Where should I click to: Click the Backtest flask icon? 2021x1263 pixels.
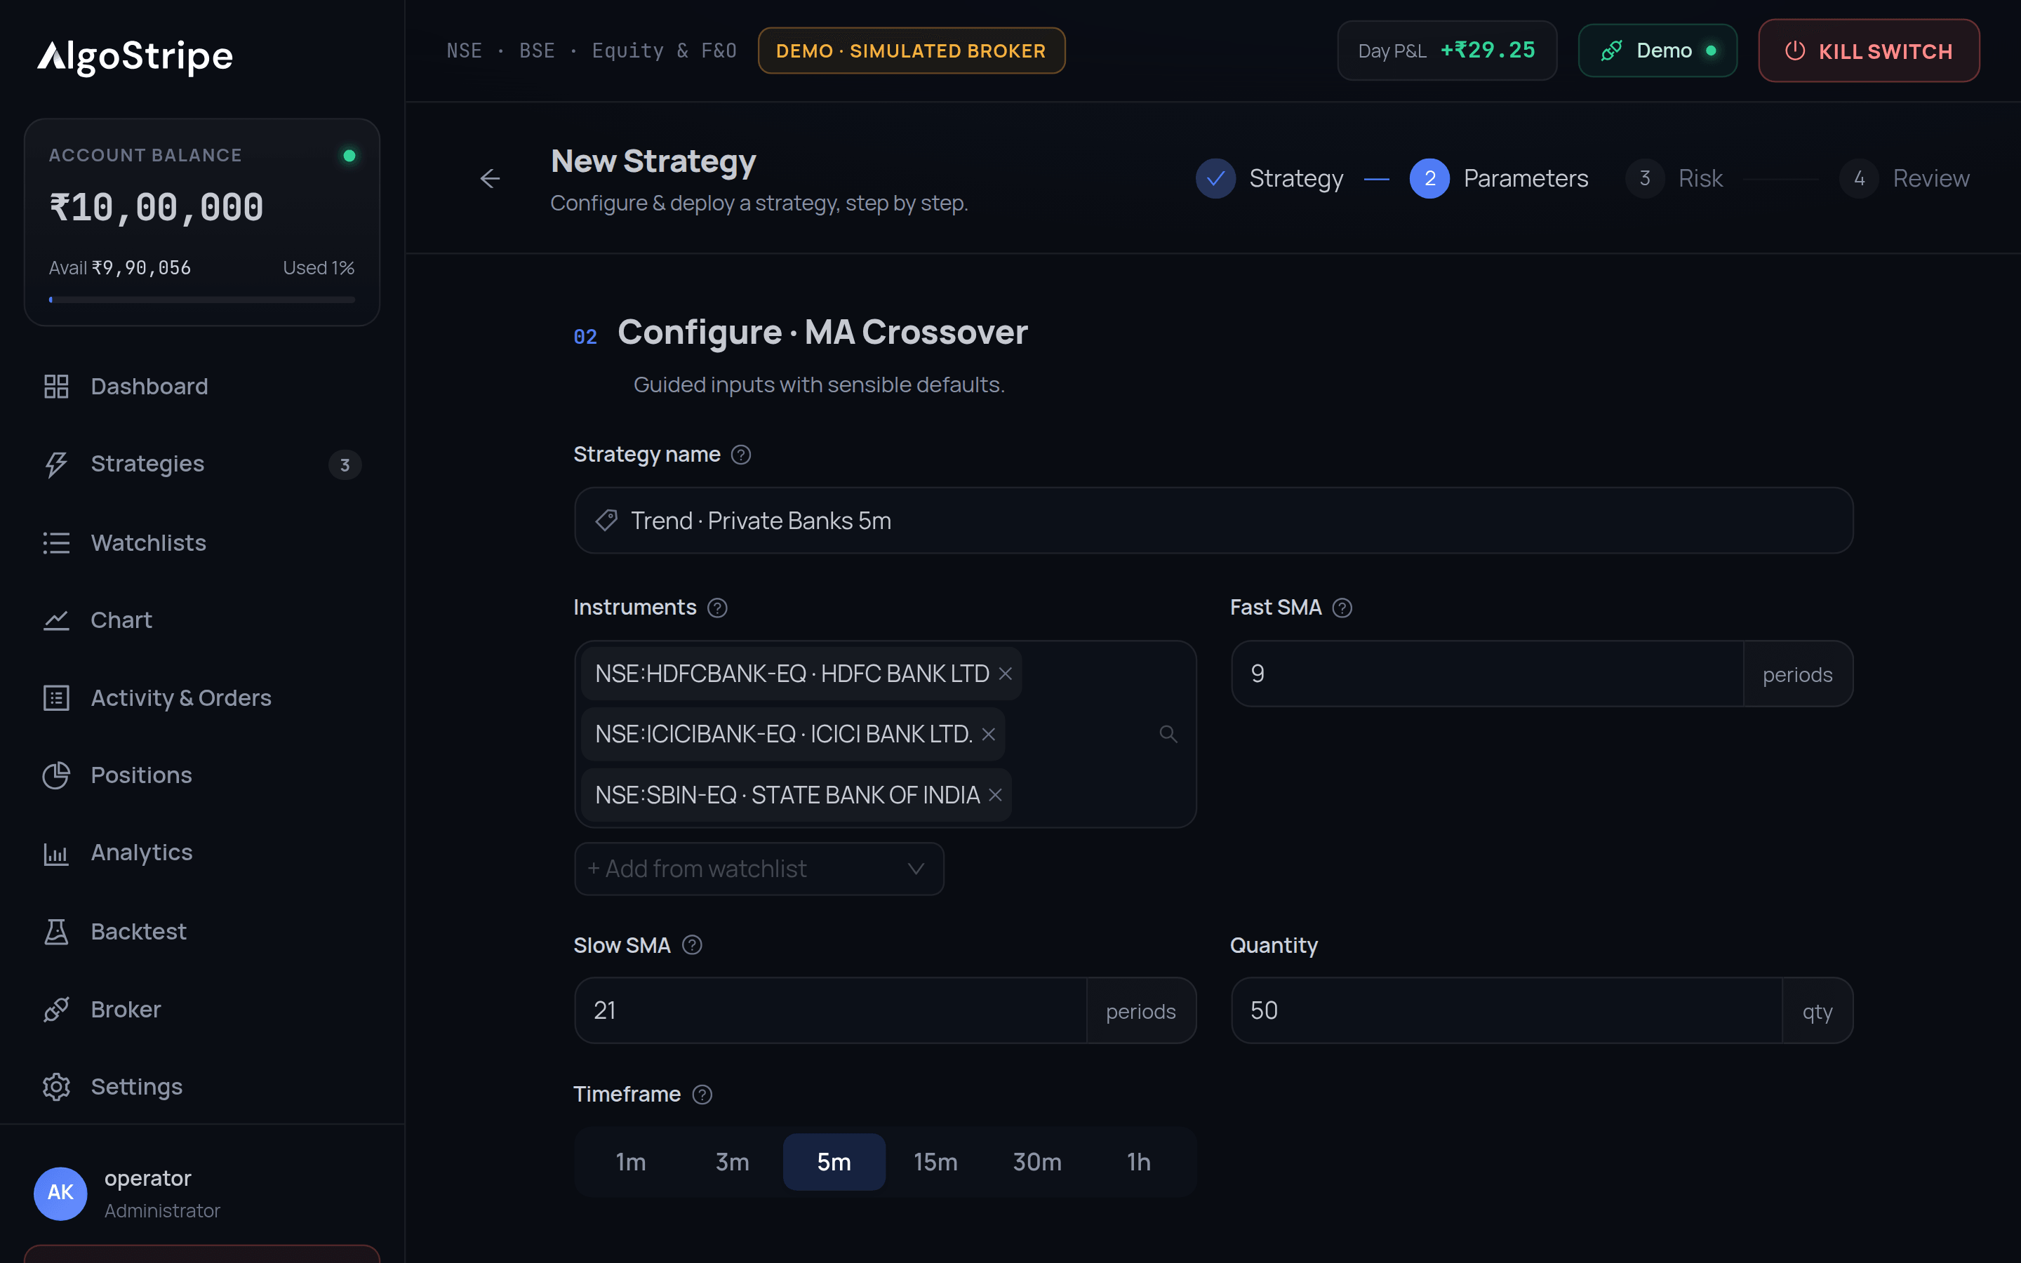[56, 931]
